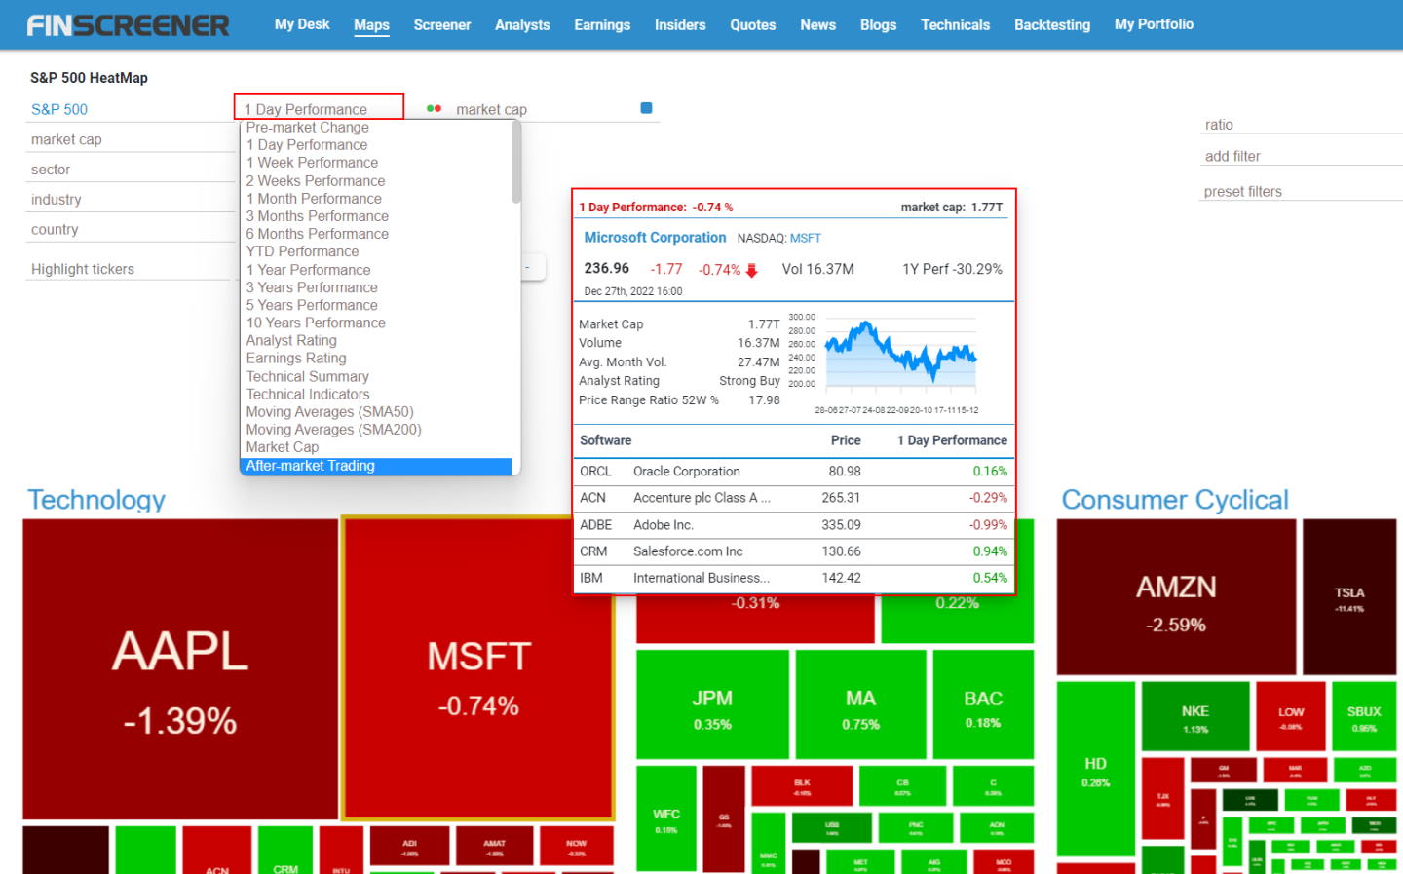Click the AAPL heatmap tile

(180, 669)
